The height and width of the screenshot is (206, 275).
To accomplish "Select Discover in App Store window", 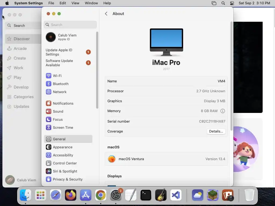I will click(23, 39).
